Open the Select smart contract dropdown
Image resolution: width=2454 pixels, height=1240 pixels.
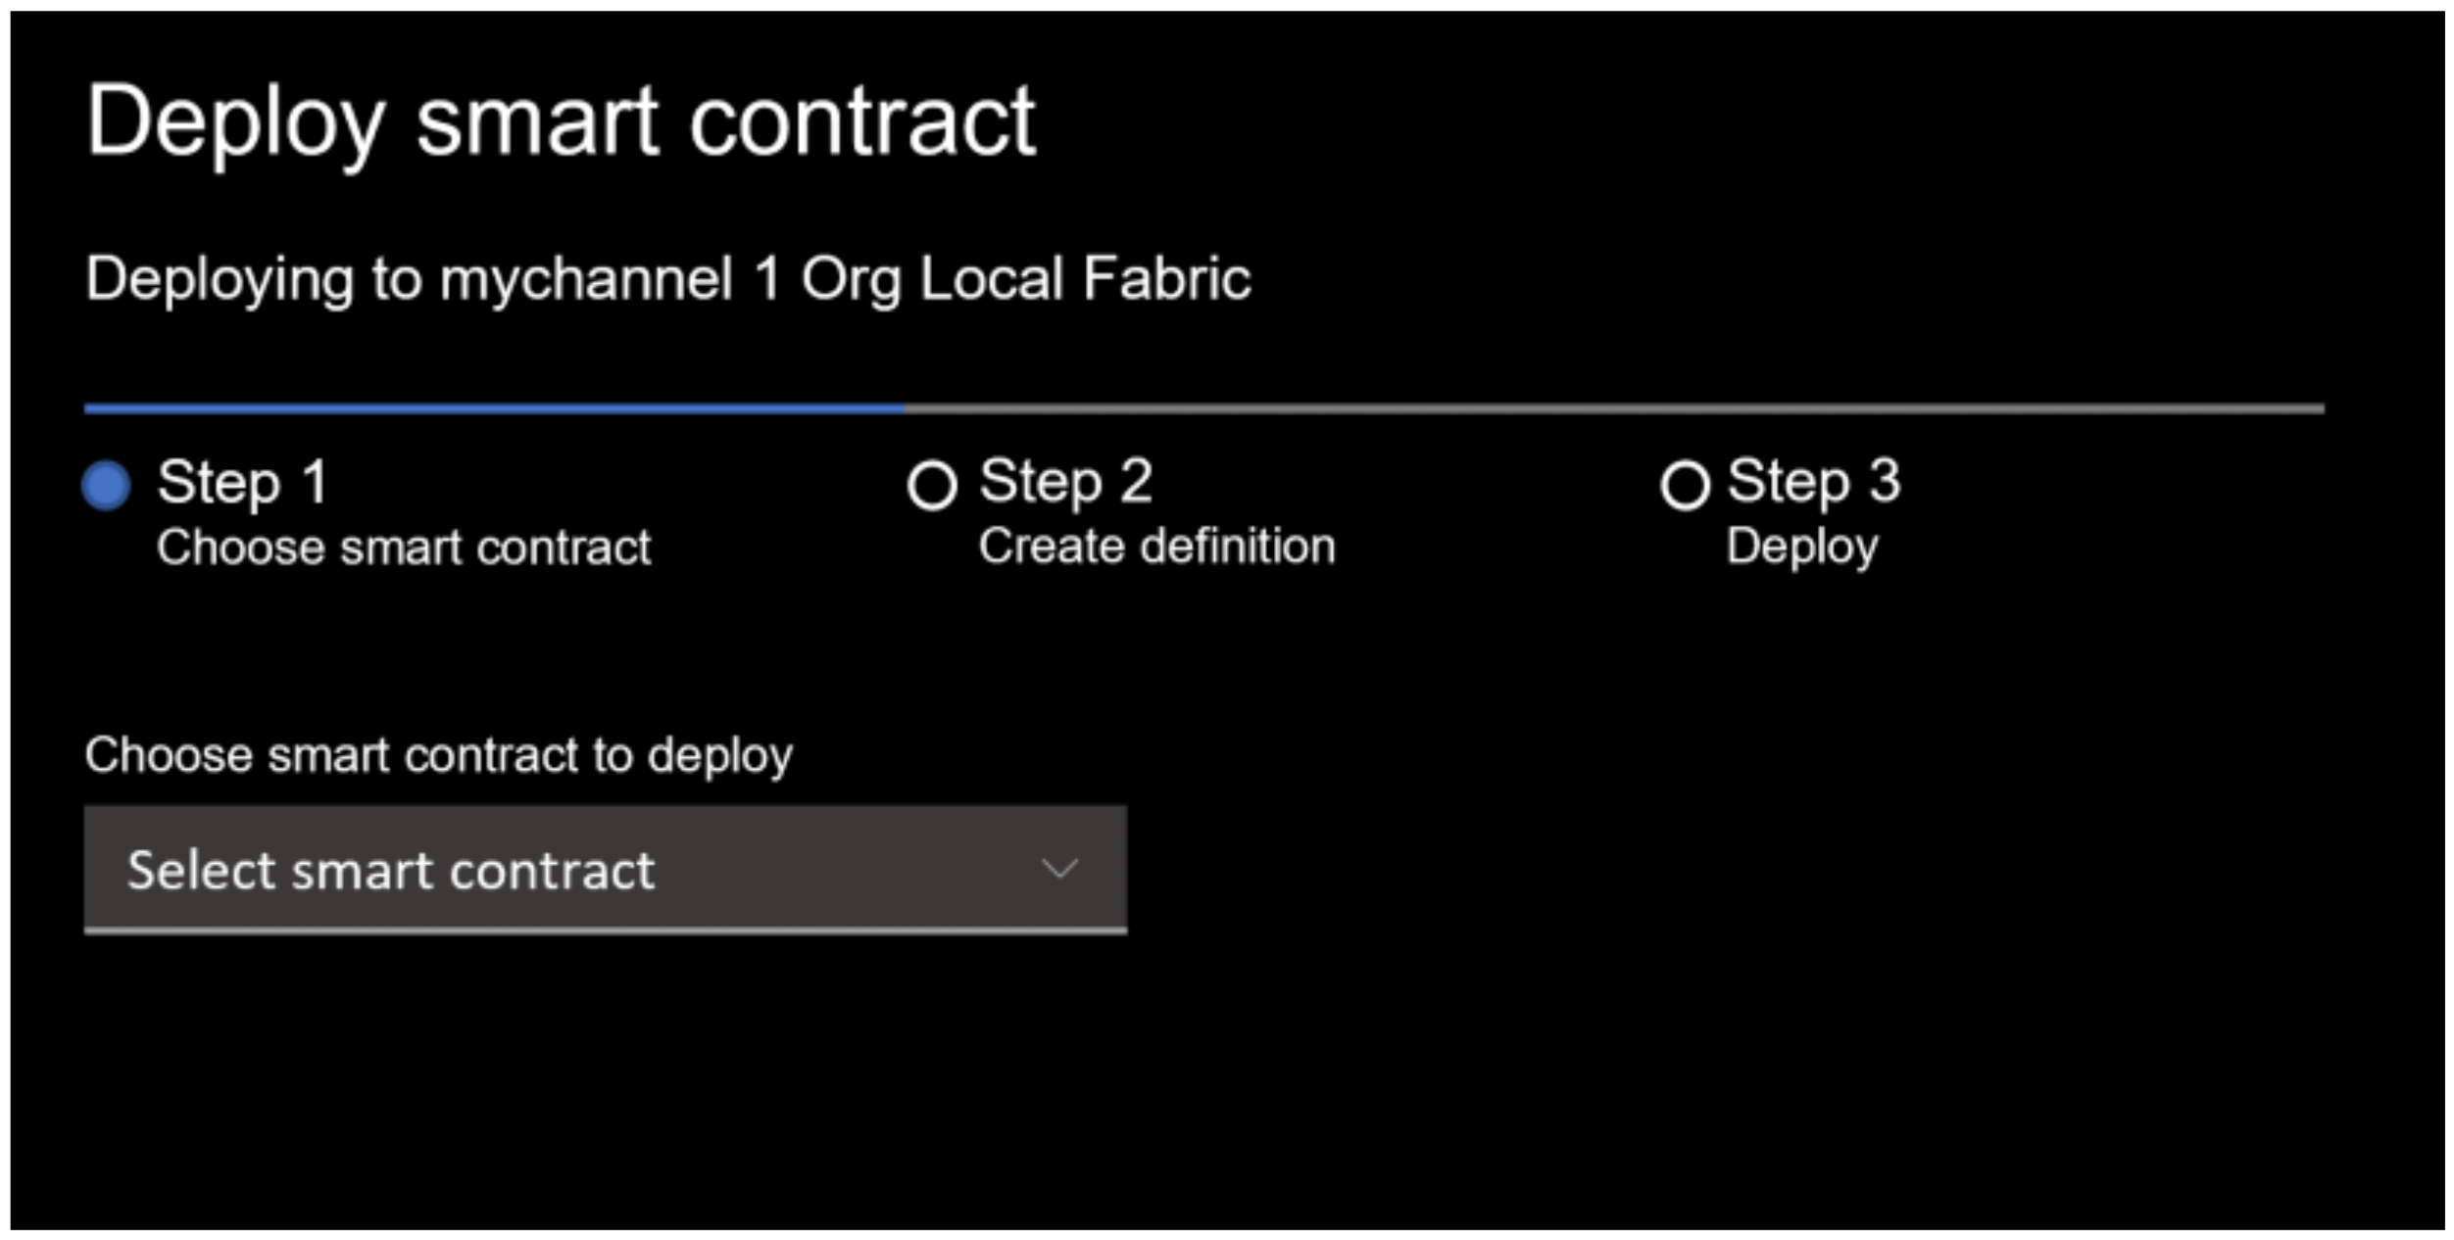point(605,869)
